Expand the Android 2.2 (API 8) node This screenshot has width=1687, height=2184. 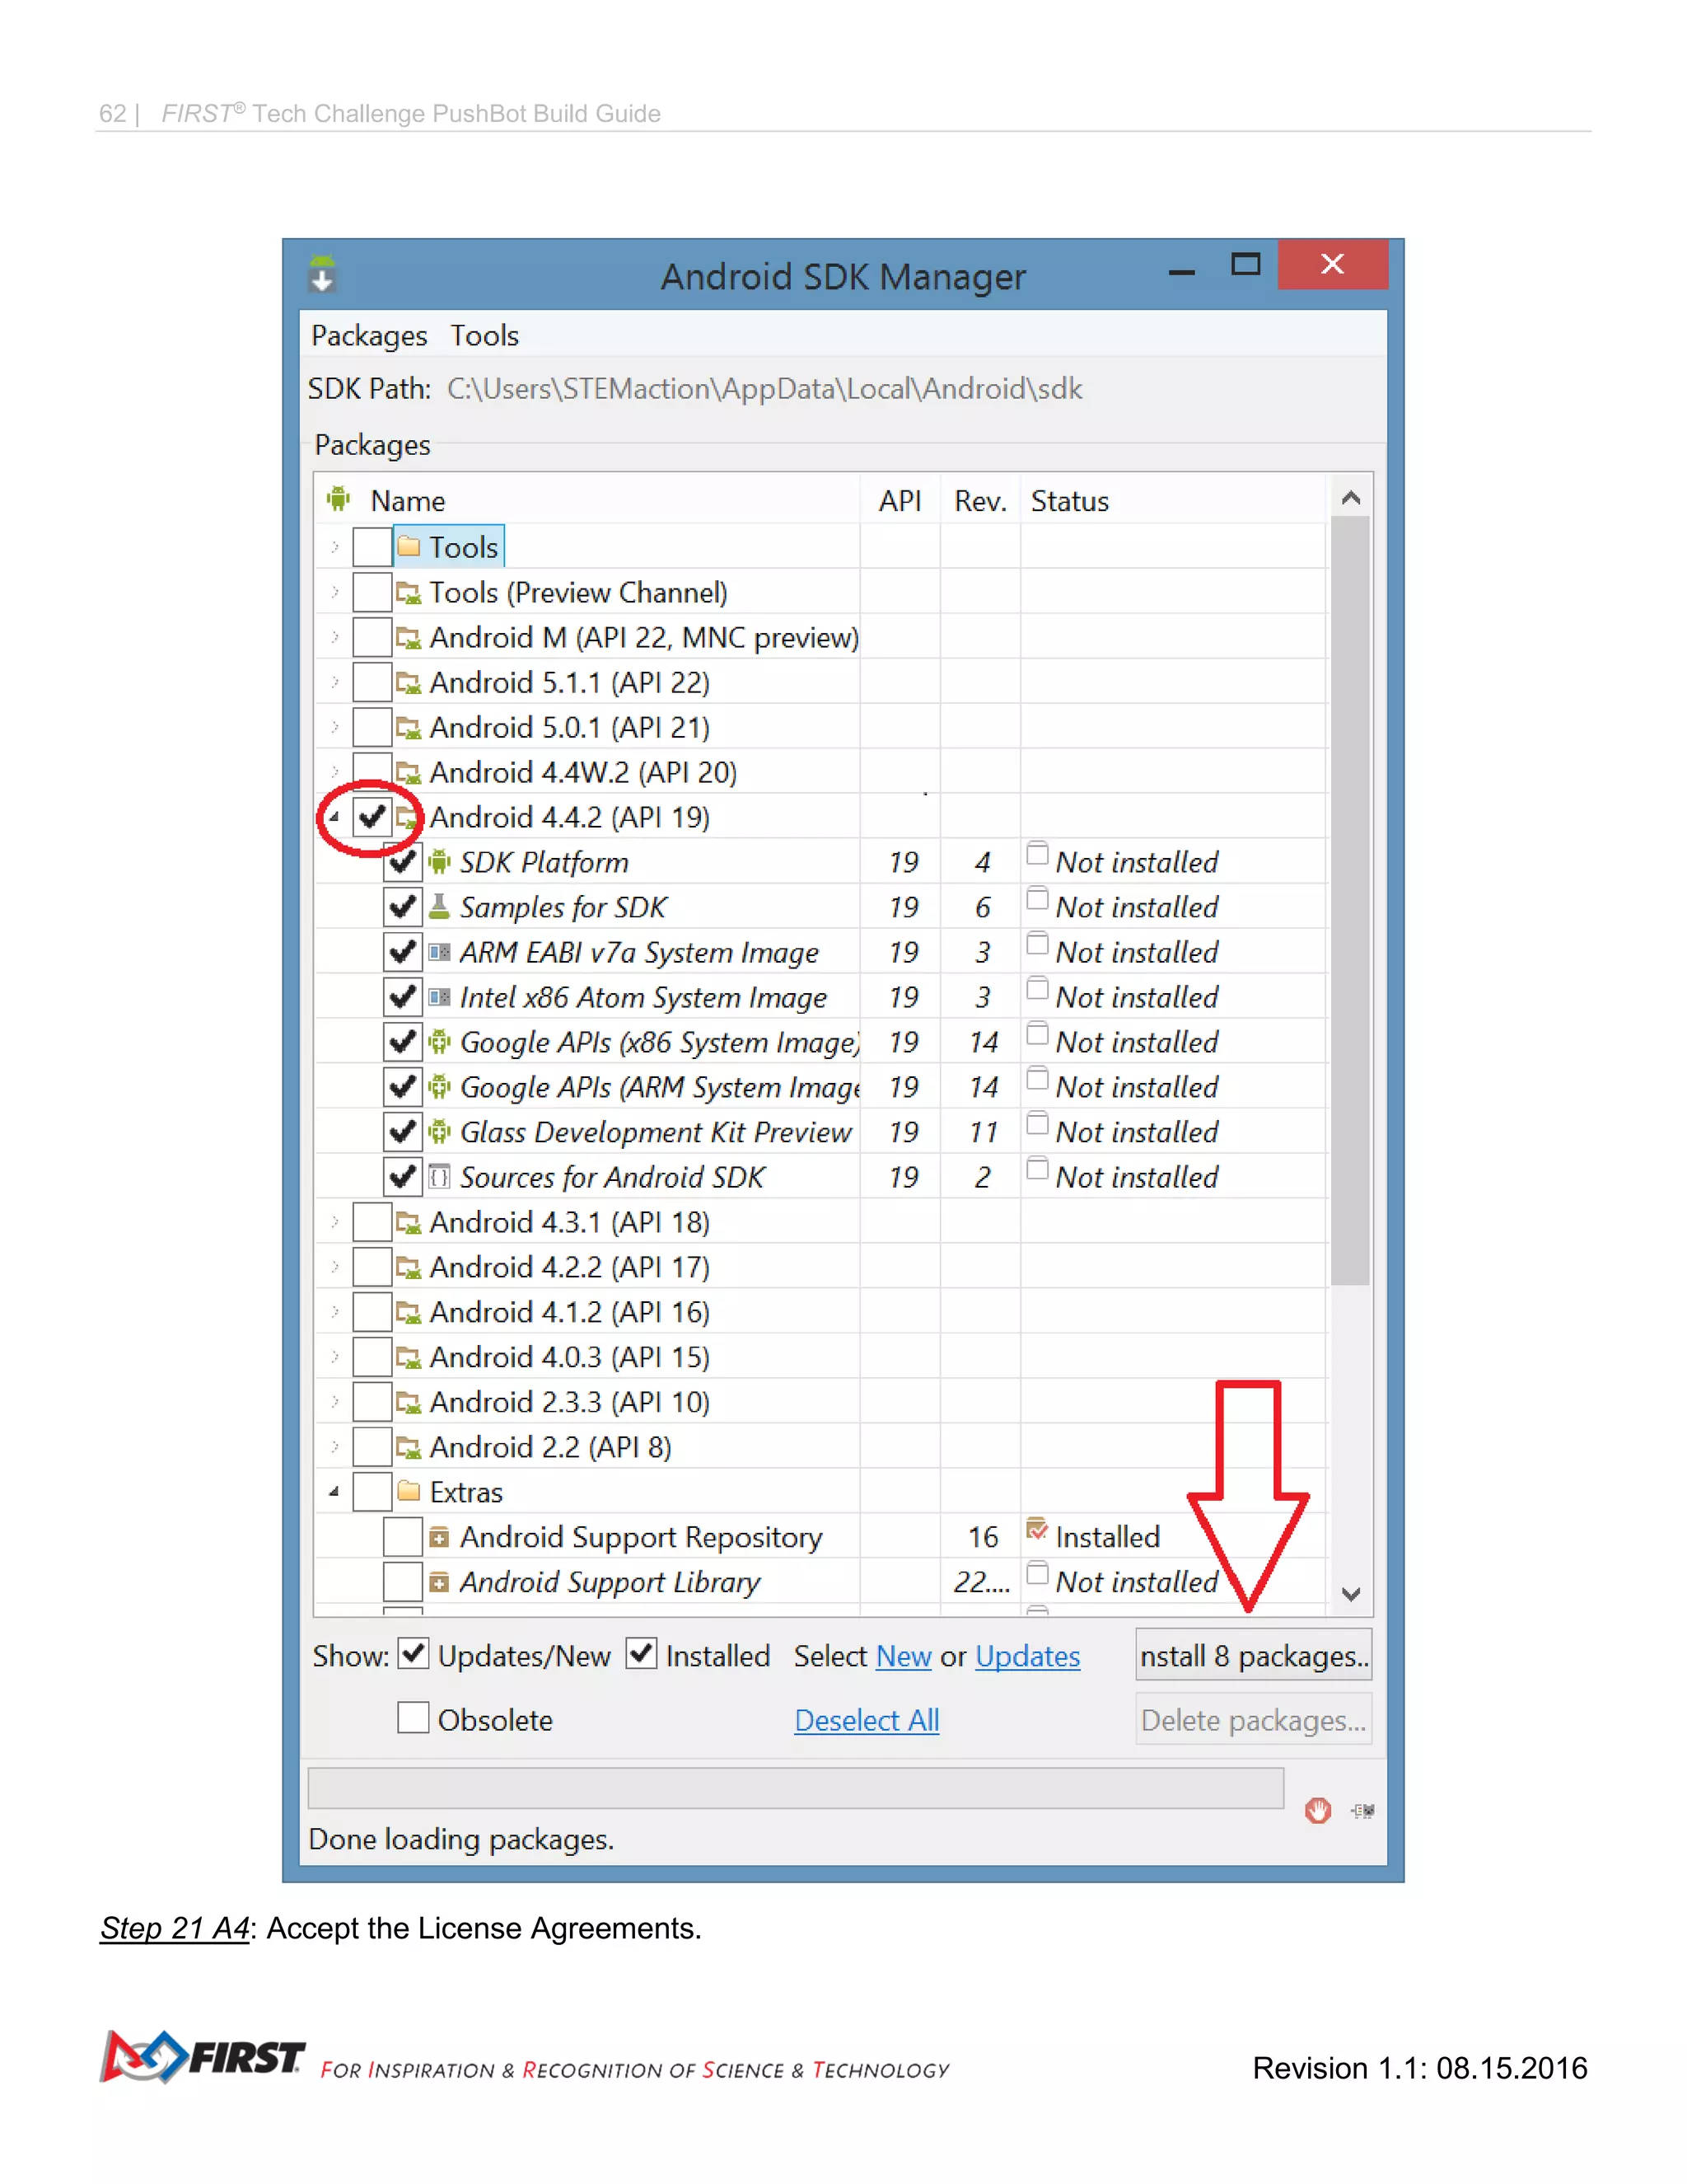pos(334,1447)
